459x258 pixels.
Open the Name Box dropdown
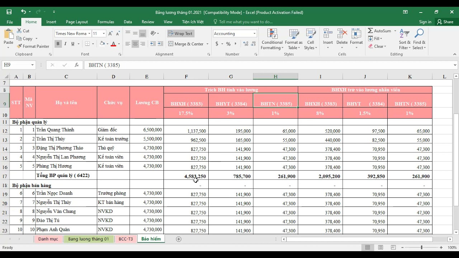32,65
